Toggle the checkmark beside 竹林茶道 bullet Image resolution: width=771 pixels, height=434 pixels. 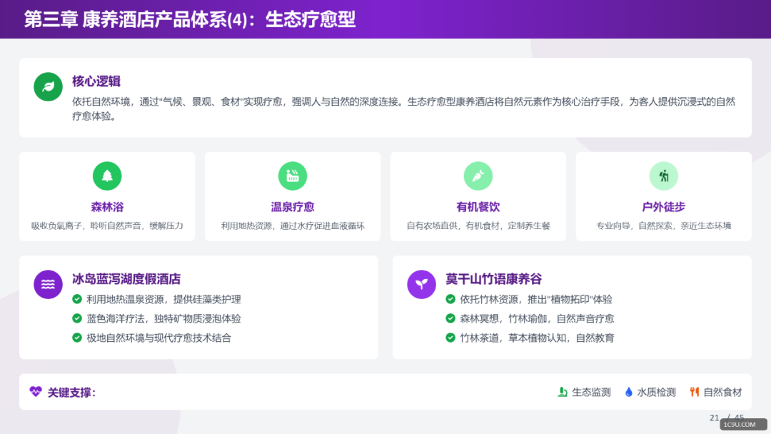coord(450,337)
